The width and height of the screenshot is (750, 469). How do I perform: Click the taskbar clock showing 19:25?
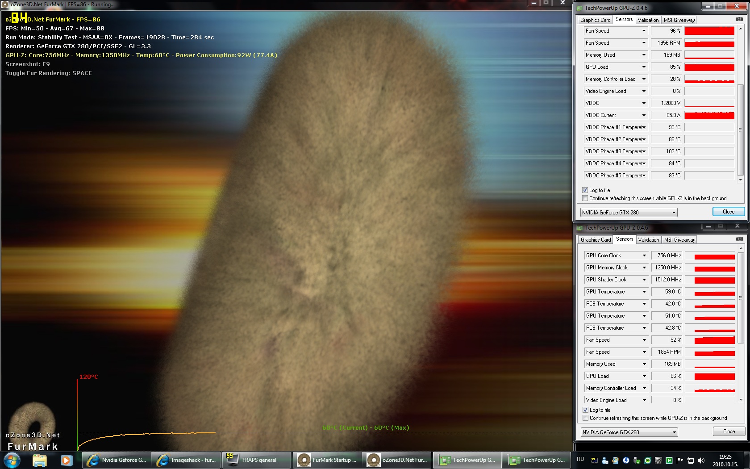tap(725, 460)
